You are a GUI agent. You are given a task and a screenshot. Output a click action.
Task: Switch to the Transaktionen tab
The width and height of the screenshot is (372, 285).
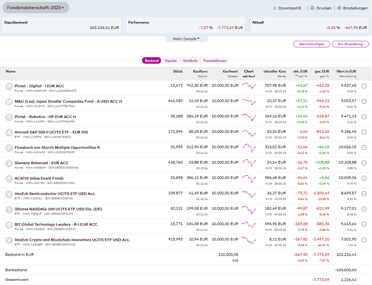214,60
